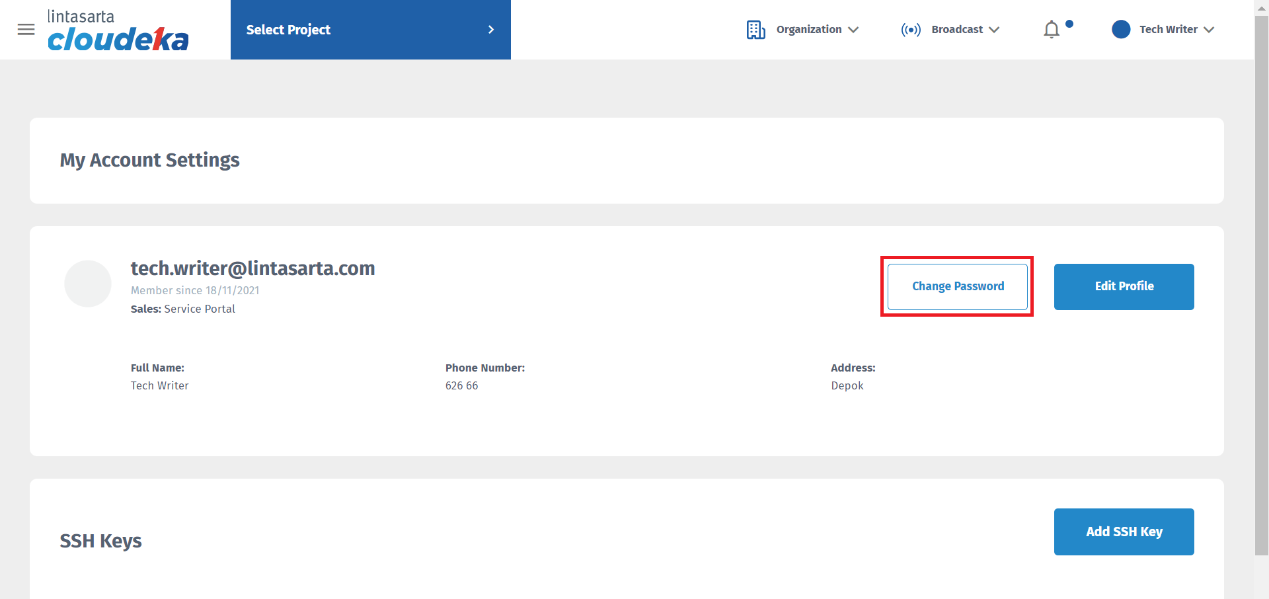Expand the Tech Writer account chevron

(1209, 30)
